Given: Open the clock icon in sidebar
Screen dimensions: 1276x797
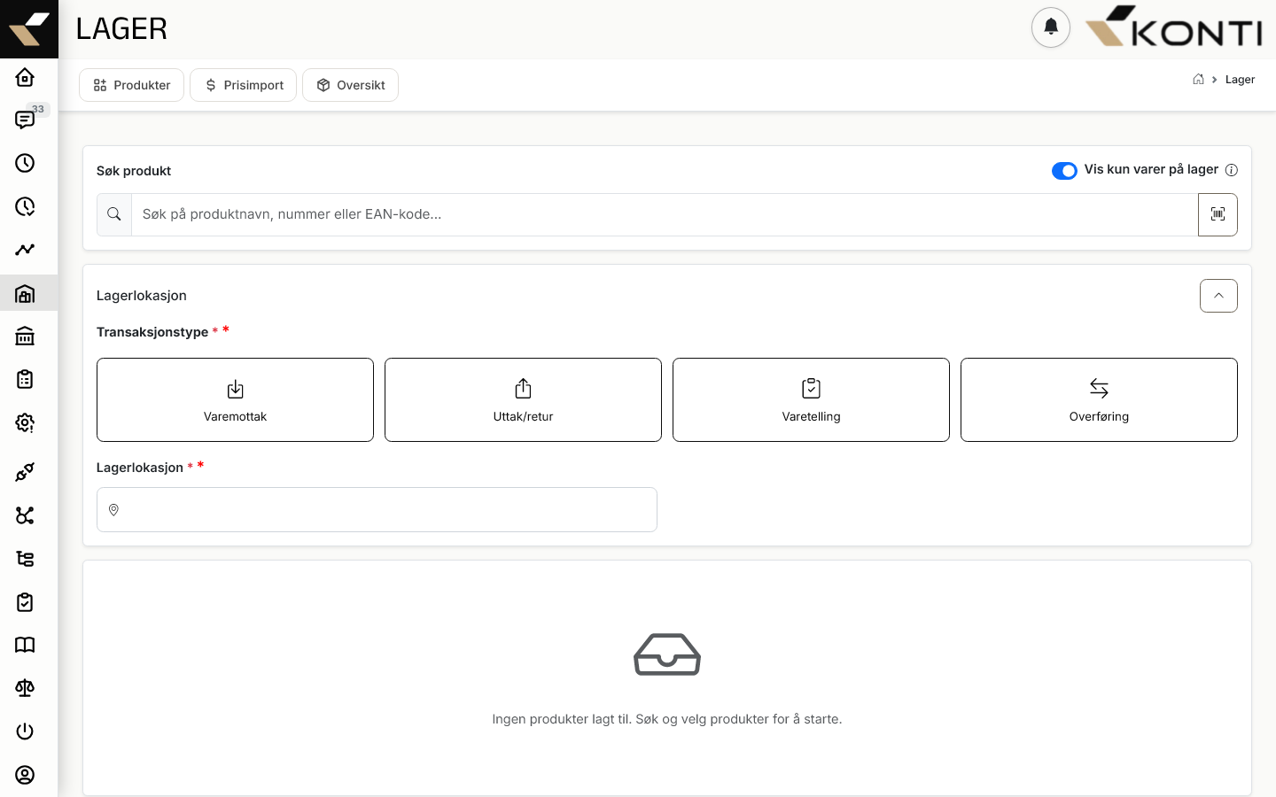Looking at the screenshot, I should click(25, 163).
